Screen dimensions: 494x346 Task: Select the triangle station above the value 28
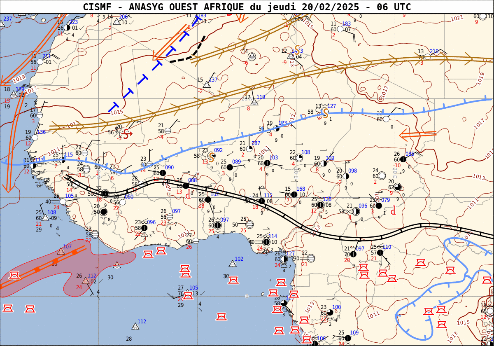pyautogui.click(x=135, y=326)
